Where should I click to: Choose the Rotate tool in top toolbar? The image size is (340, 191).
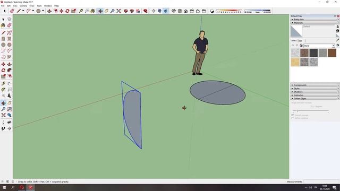pyautogui.click(x=67, y=11)
